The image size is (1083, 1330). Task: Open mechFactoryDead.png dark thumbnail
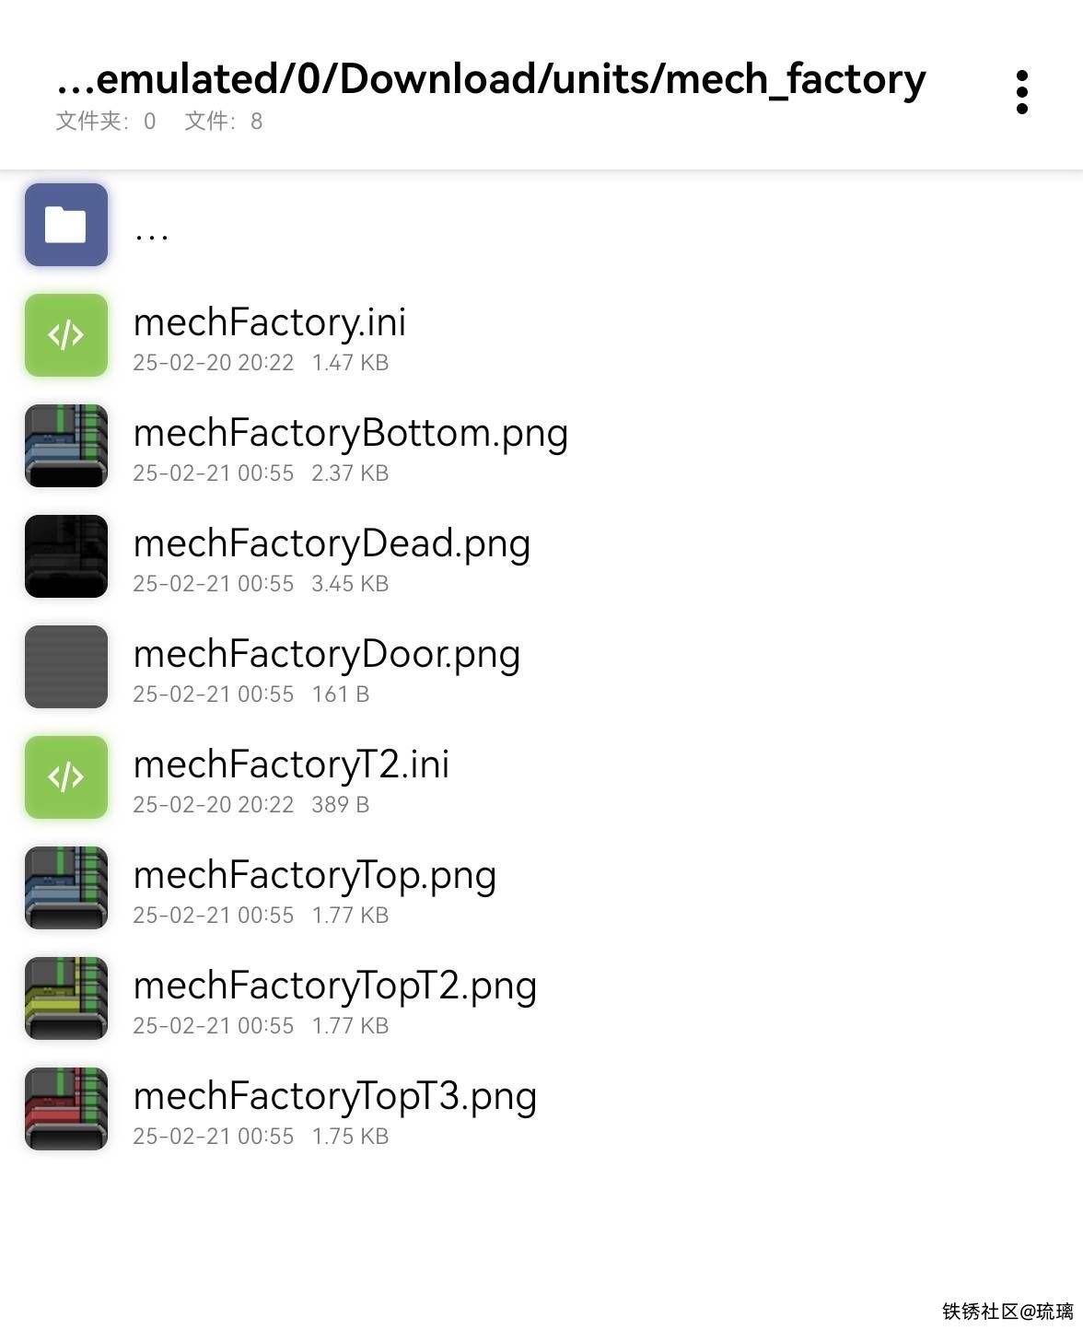pos(66,556)
